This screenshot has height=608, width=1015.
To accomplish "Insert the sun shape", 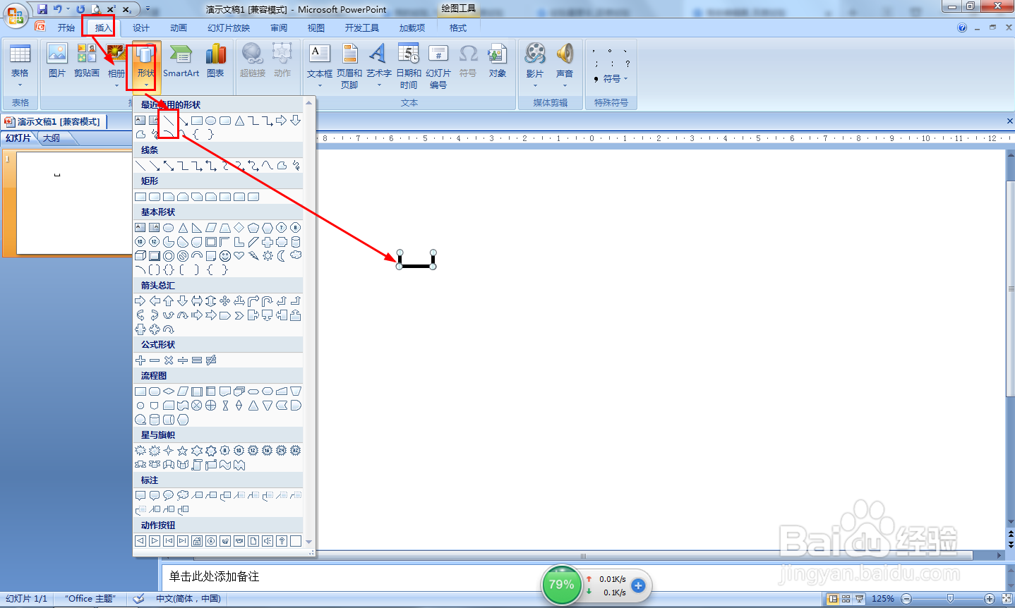I will tap(268, 255).
